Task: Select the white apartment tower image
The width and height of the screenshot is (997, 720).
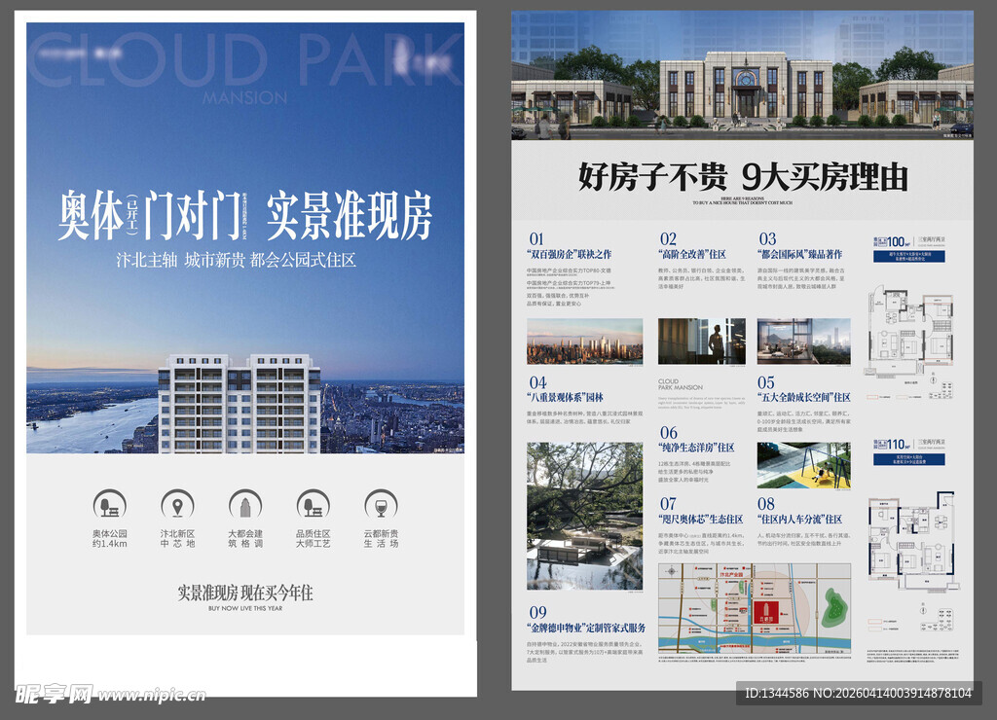Action: (x=240, y=403)
